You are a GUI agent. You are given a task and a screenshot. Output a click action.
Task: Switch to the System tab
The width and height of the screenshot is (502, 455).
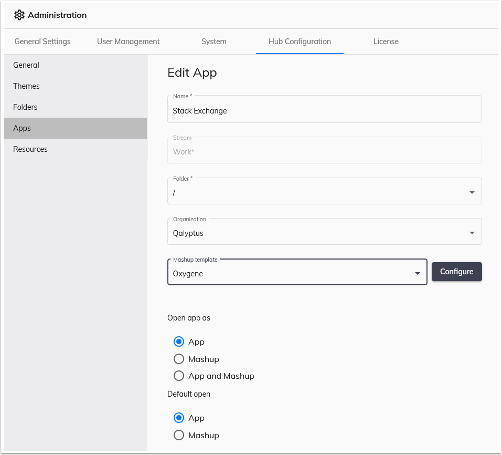coord(213,41)
